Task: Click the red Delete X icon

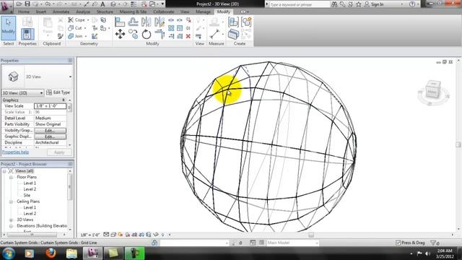Action: coord(188,36)
